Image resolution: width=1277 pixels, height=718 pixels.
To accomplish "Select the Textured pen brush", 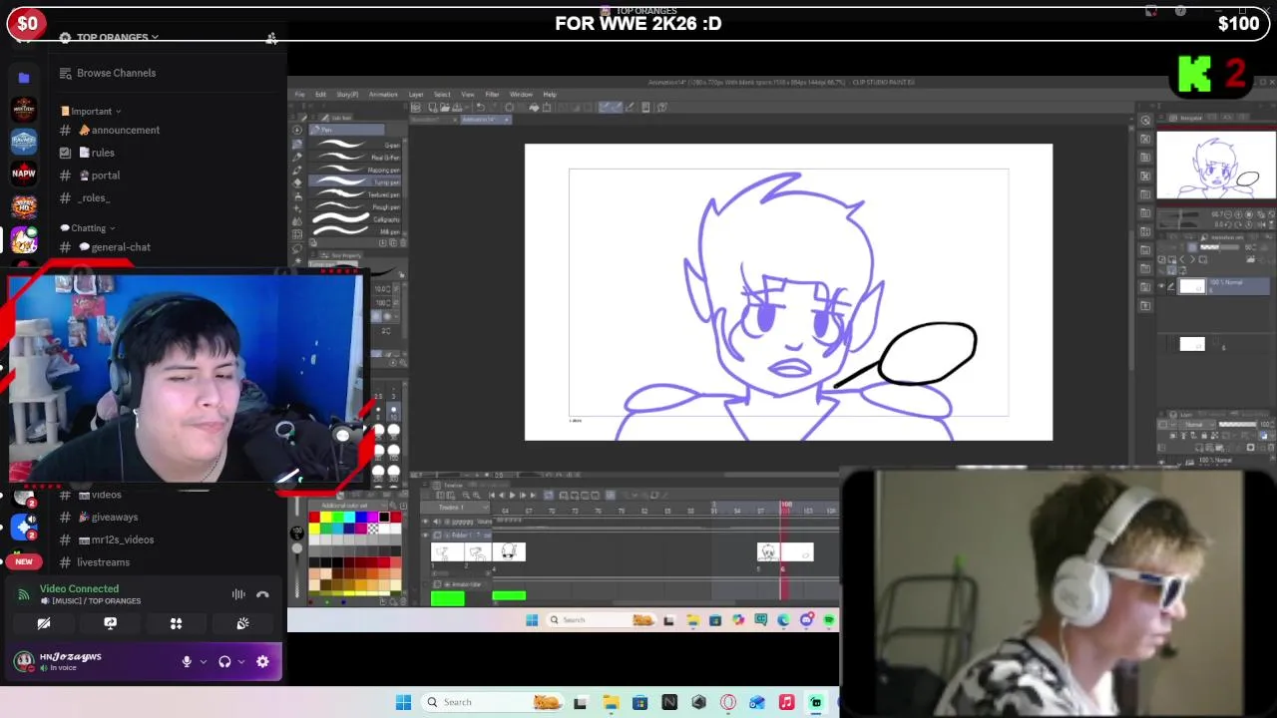I will (355, 194).
